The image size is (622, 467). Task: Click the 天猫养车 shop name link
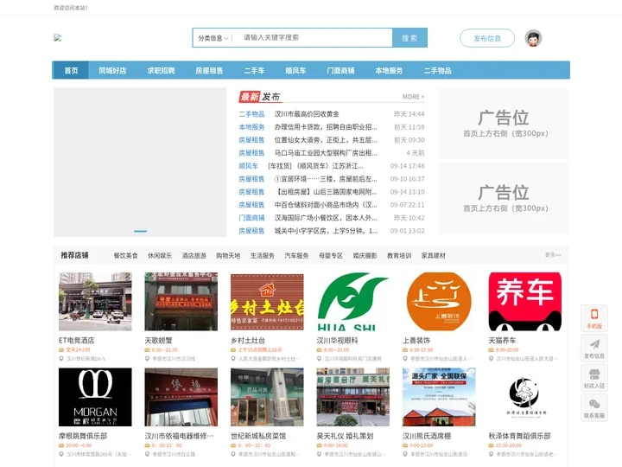502,341
